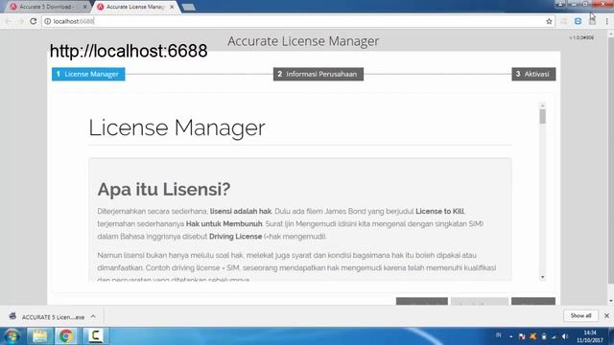Click the content scrollbar up arrow
This screenshot has width=614, height=345.
[x=542, y=105]
